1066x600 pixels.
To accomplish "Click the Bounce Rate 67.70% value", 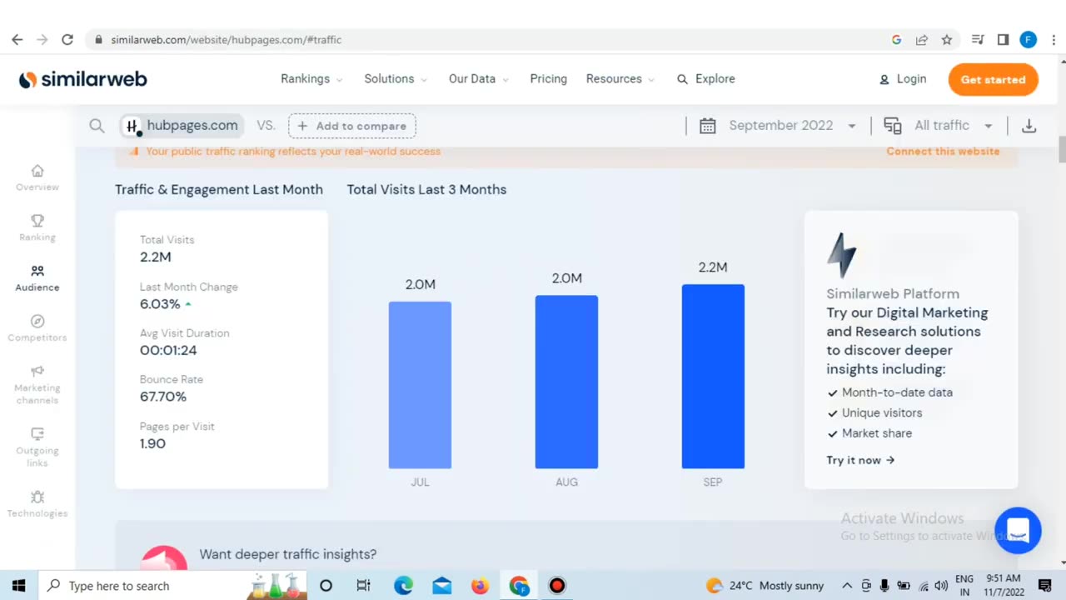I will (x=163, y=397).
